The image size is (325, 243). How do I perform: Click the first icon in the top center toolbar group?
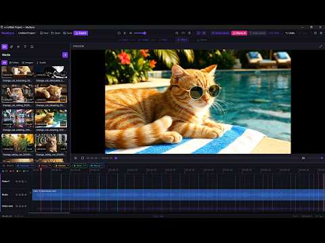tap(119, 33)
